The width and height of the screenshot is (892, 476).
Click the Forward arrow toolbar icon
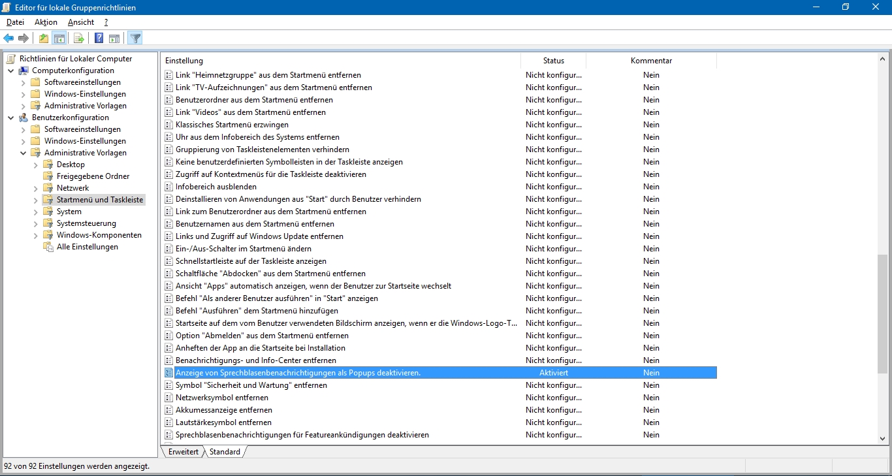click(x=24, y=38)
